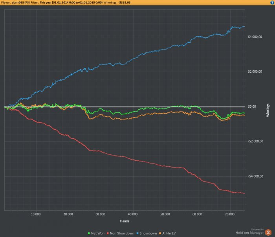Toggle the blue Showdown legend square
275x237 pixels.
coord(137,233)
